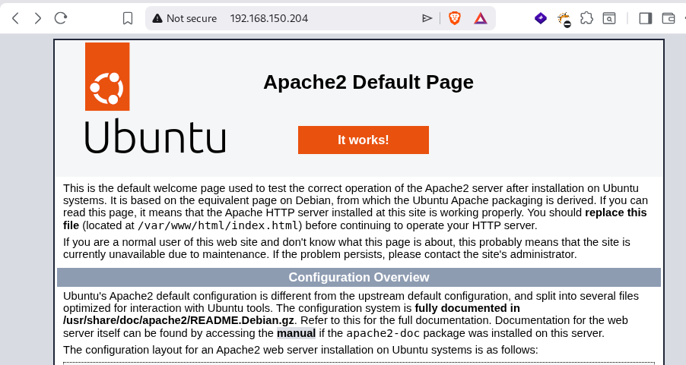Viewport: 686px width, 365px height.
Task: Open the 'manual' documentation link
Action: point(296,333)
